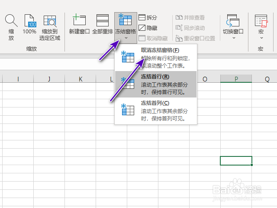Expand the 宏 dropdown arrow

pyautogui.click(x=261, y=38)
